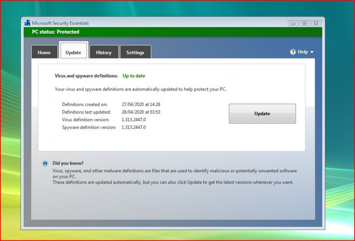Click the large Update button
Screen dimensions: 355x241
262,114
